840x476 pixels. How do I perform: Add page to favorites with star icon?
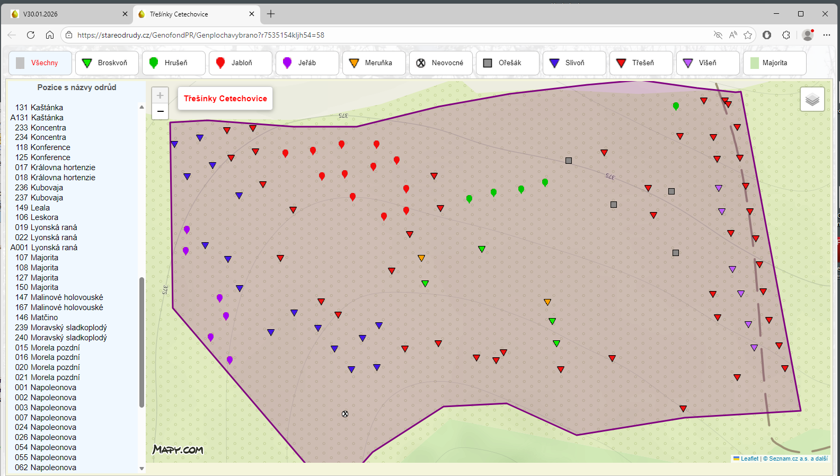point(748,35)
